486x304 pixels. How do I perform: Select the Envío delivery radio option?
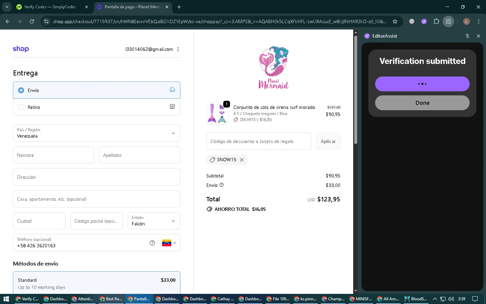[21, 90]
